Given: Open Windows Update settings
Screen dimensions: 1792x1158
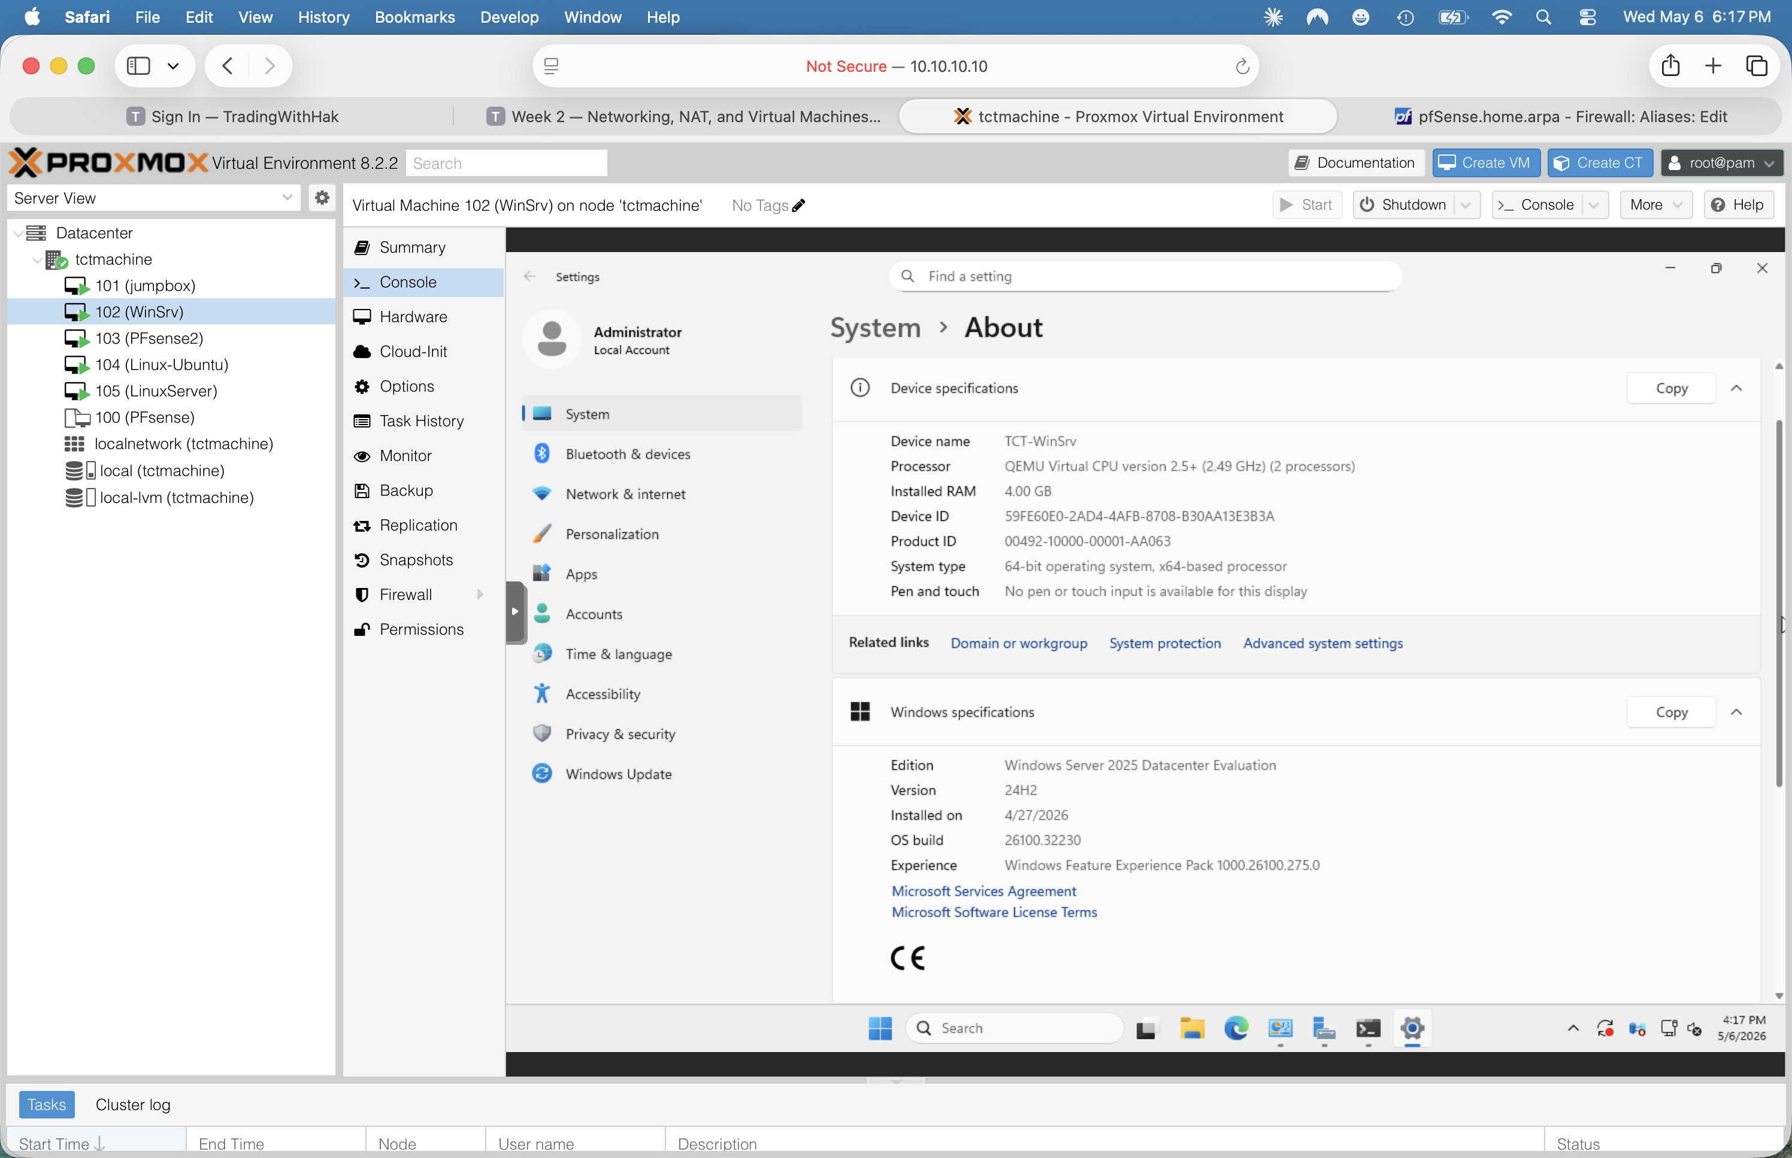Looking at the screenshot, I should pyautogui.click(x=662, y=774).
